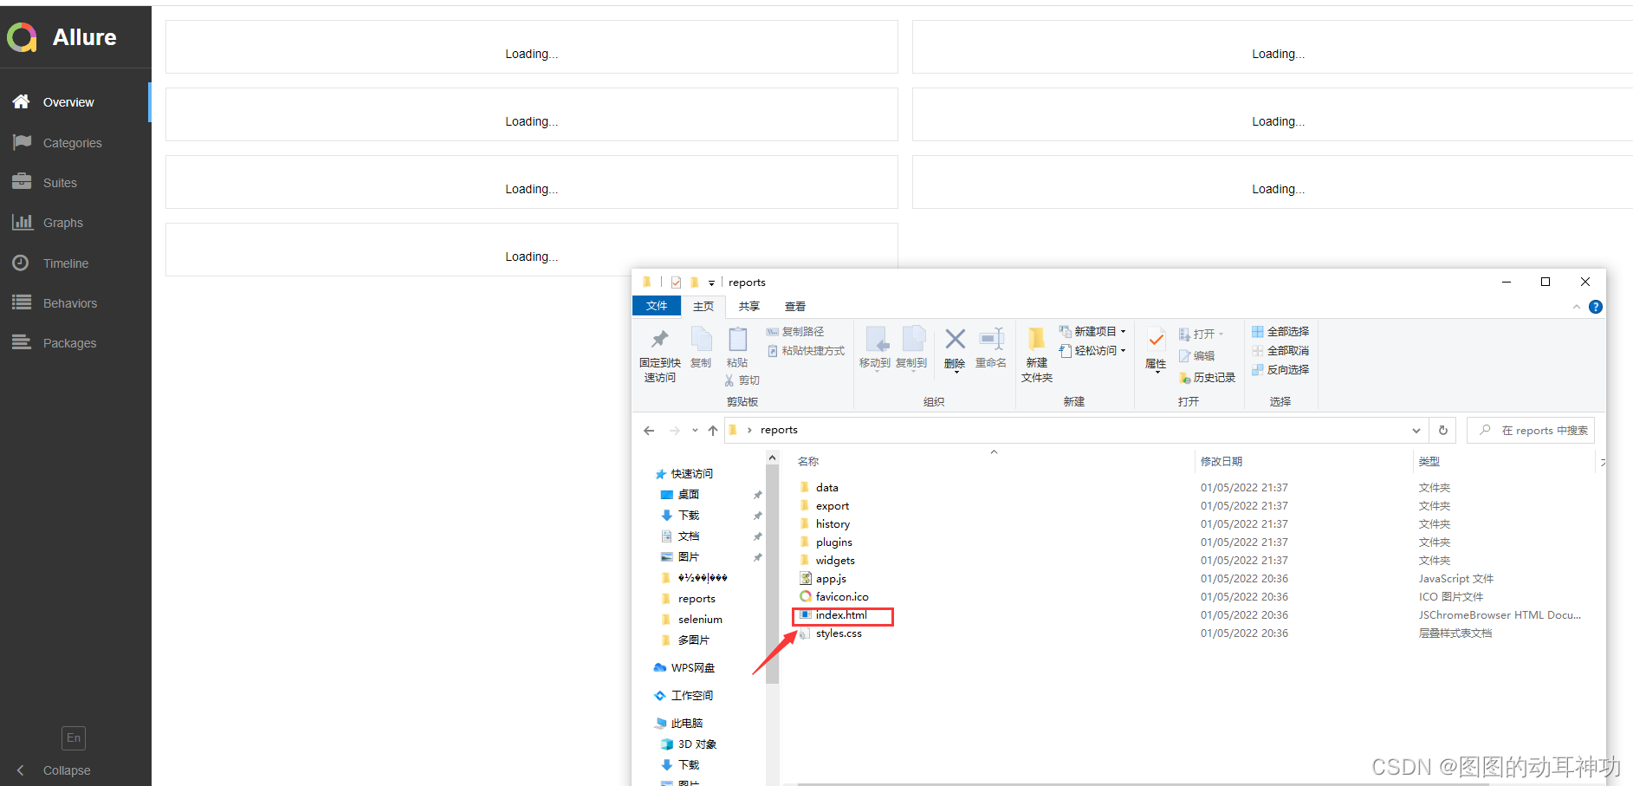Open the File (文件) ribbon tab
The height and width of the screenshot is (786, 1633).
pos(657,306)
